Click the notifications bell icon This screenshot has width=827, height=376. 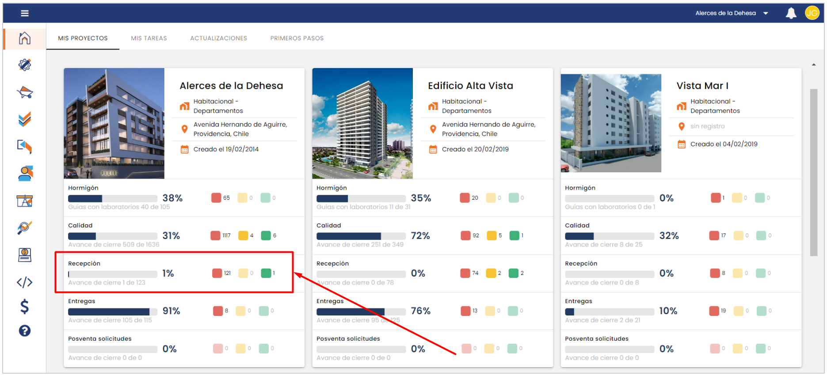791,13
